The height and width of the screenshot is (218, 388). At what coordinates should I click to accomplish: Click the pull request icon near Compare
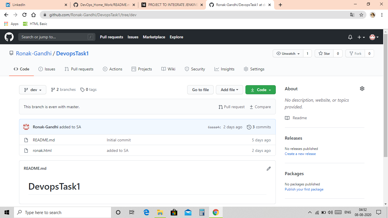tap(221, 107)
